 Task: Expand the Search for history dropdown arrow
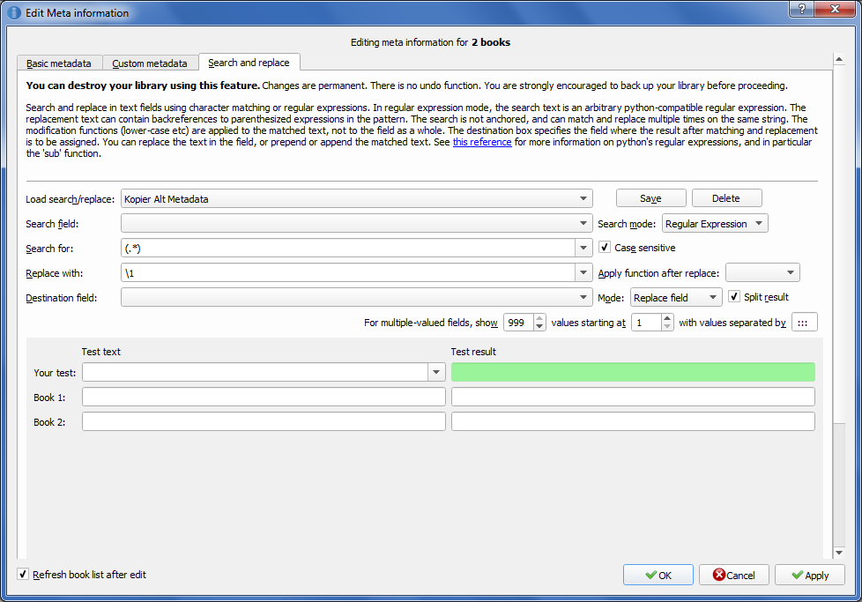click(583, 248)
